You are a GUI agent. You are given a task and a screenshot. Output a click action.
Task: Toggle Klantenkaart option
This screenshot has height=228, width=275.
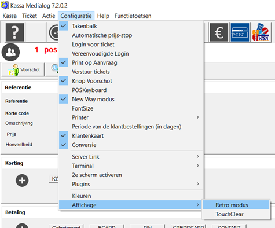(131, 135)
